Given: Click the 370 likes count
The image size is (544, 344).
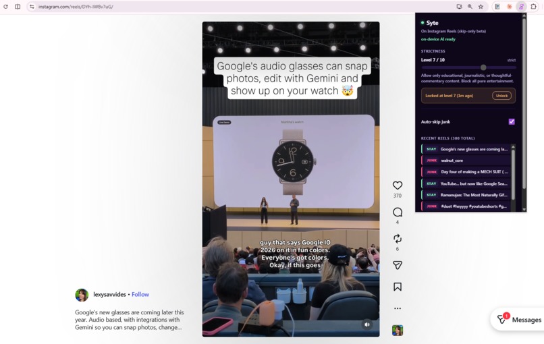Looking at the screenshot, I should click(x=398, y=196).
